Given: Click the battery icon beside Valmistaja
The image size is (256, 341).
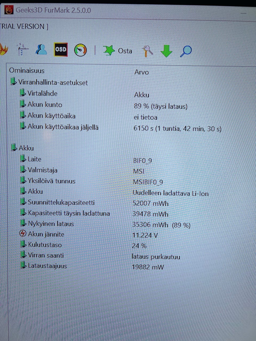Looking at the screenshot, I should pos(23,169).
